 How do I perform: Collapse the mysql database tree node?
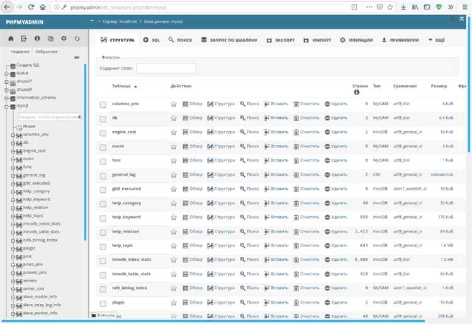[x=6, y=107]
